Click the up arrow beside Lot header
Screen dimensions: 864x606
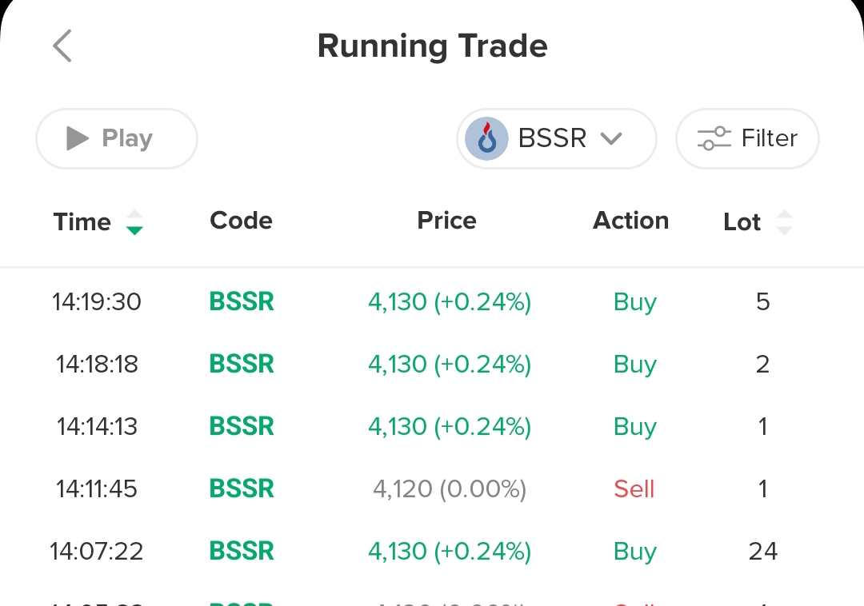pos(785,215)
